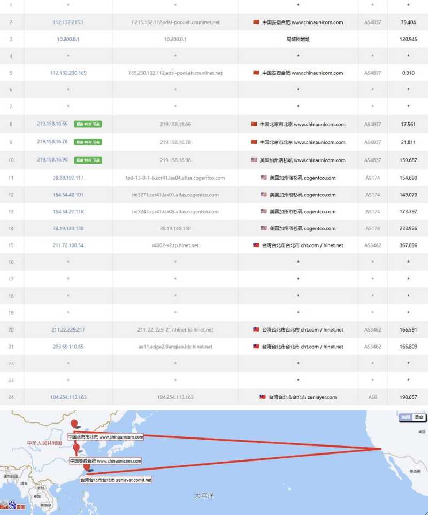
Task: Click the China flag beside 中国北京市北京 on hop 8
Action: (255, 124)
